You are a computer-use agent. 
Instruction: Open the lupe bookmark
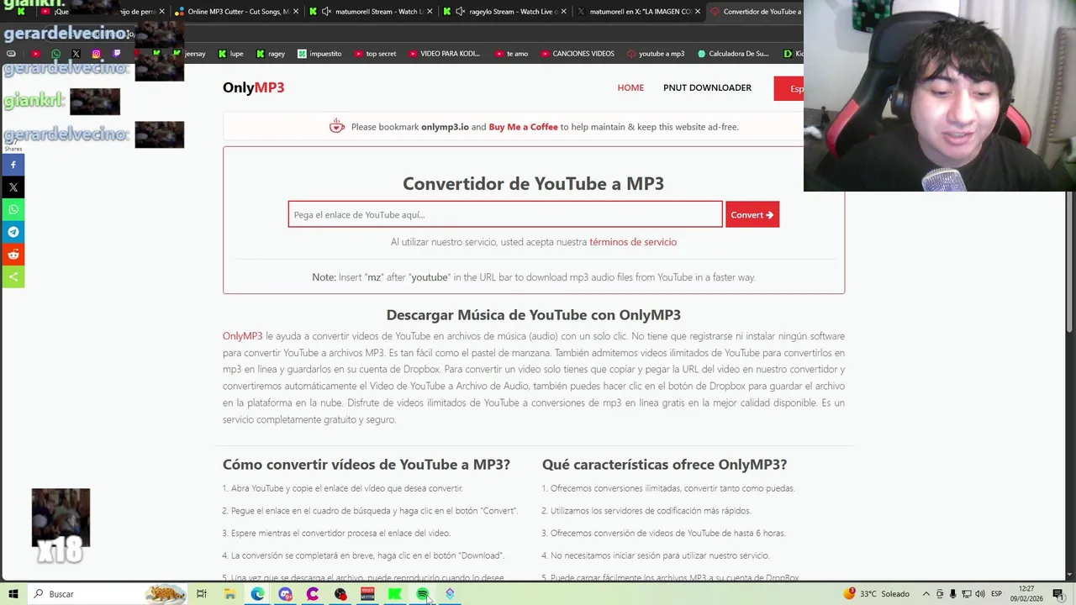(x=230, y=54)
